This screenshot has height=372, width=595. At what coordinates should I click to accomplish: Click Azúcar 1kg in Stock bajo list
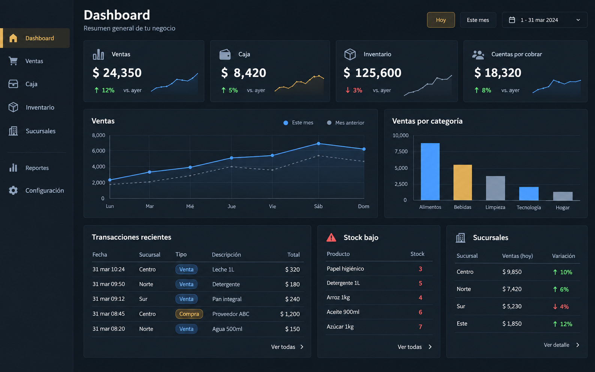click(340, 327)
